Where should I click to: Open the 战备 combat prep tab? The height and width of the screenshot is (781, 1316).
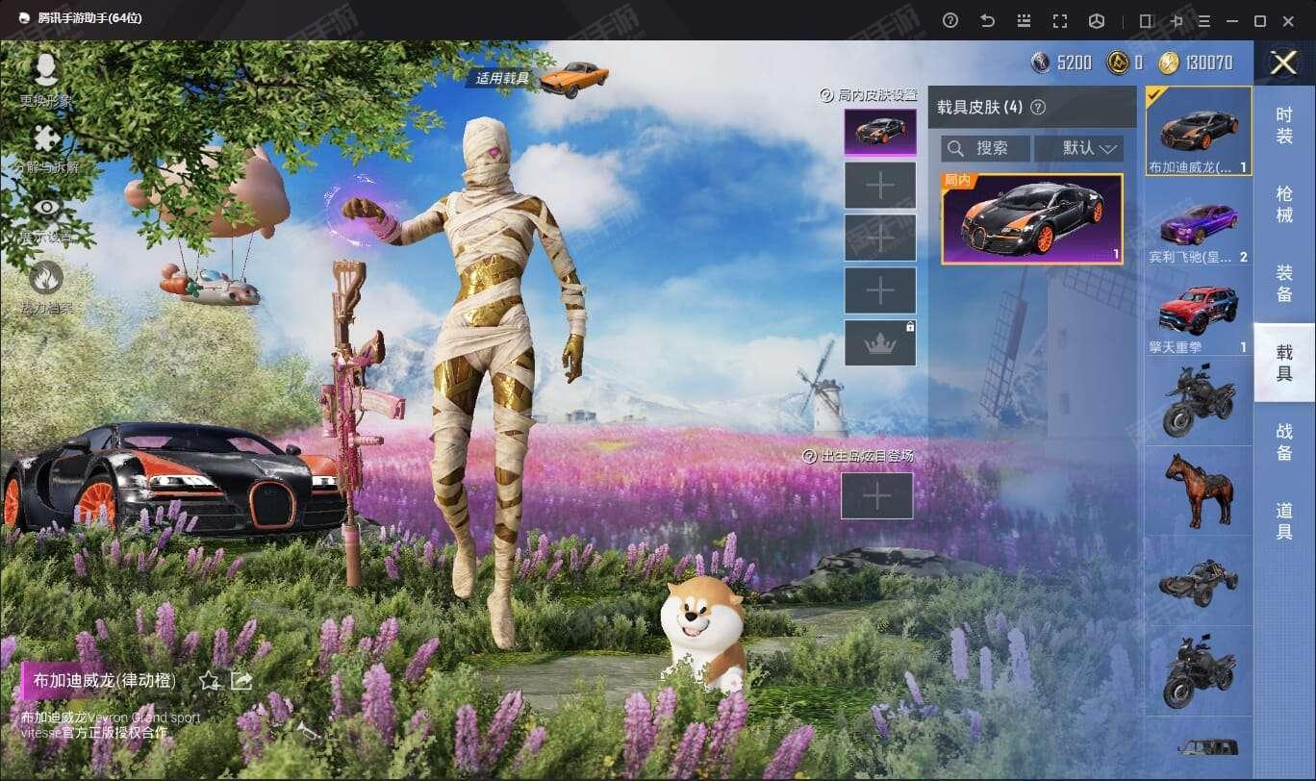pyautogui.click(x=1284, y=441)
